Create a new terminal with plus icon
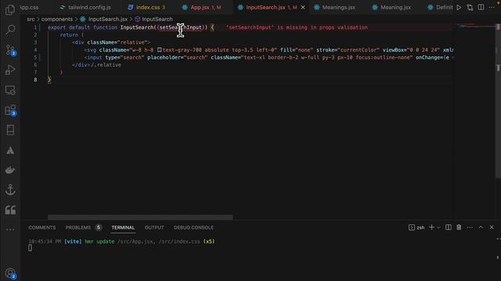This screenshot has height=281, width=501. tap(431, 227)
